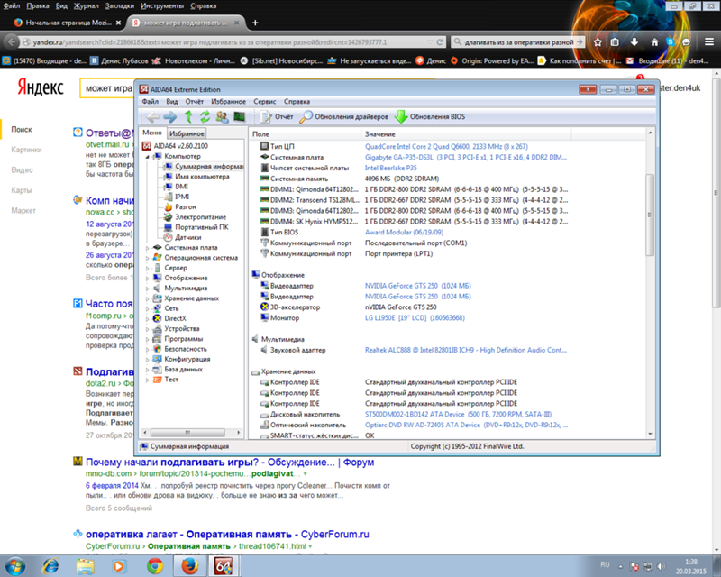The width and height of the screenshot is (721, 577).
Task: Click the green Up arrow in AIDA64 toolbar
Action: click(188, 117)
